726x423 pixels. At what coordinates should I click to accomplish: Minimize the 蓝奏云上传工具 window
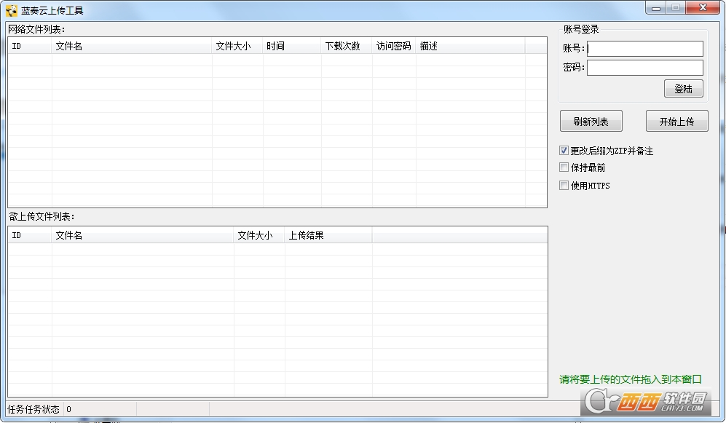click(x=657, y=7)
